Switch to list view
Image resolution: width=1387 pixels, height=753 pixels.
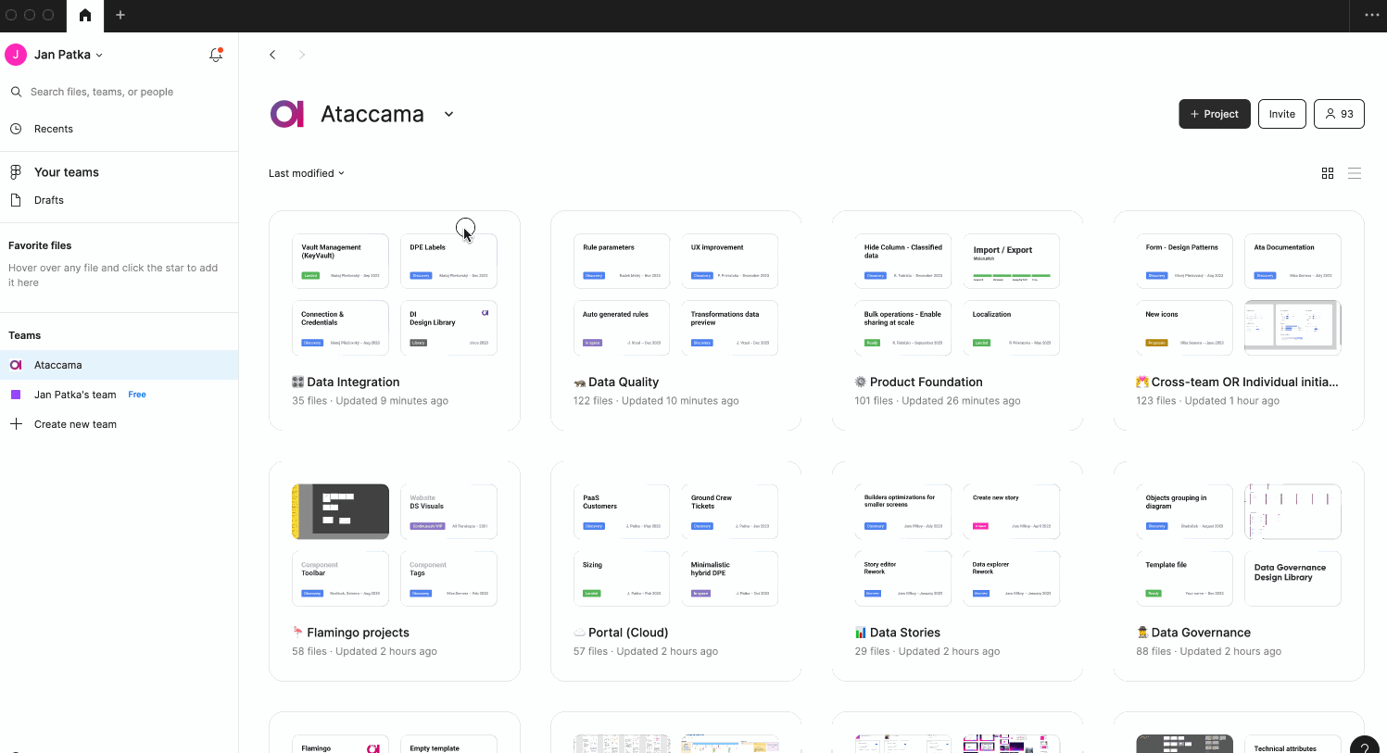[x=1355, y=173]
